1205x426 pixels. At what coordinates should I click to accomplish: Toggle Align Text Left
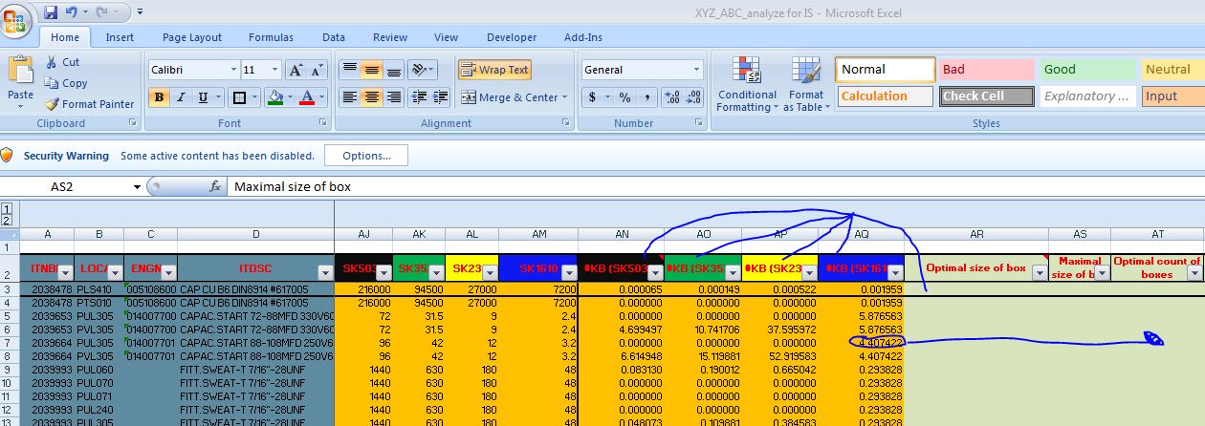[x=349, y=97]
